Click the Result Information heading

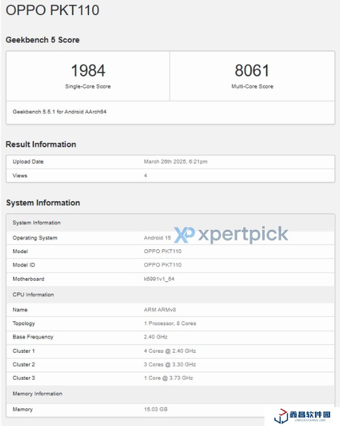click(41, 145)
